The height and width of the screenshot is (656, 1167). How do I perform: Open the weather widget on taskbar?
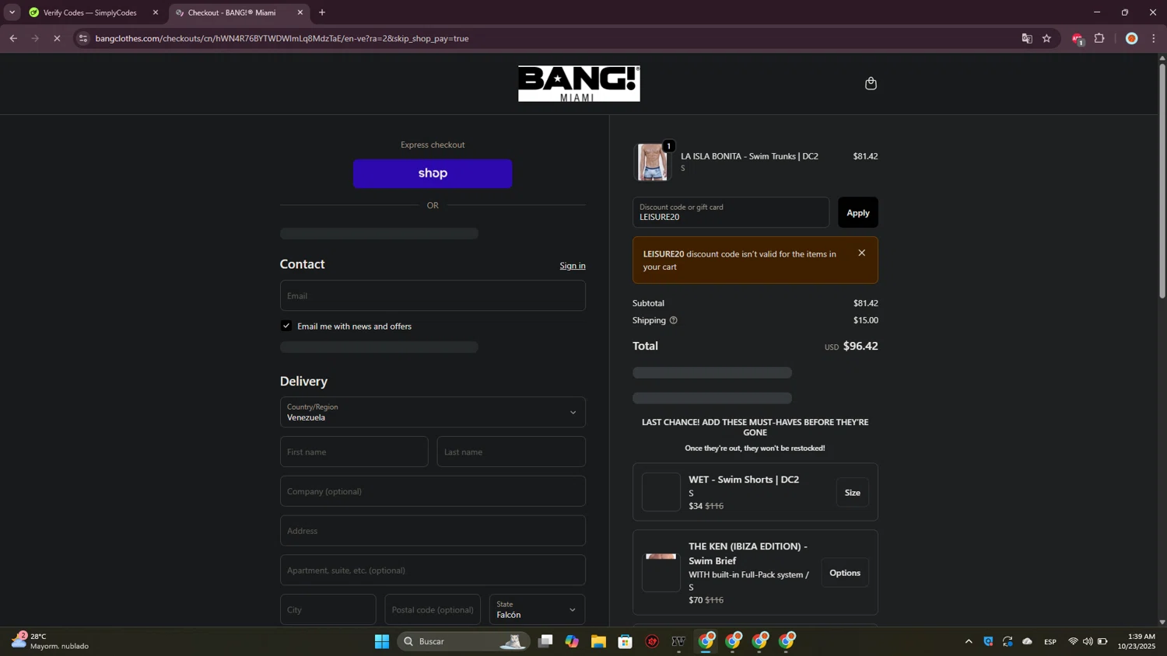tap(50, 641)
